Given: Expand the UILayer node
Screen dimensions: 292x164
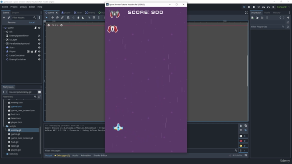Looking at the screenshot, I should click(5, 40).
